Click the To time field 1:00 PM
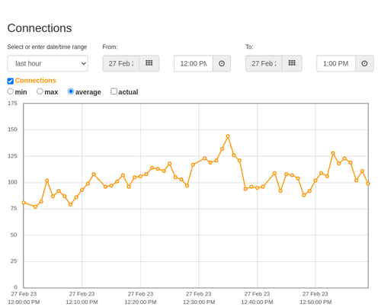The image size is (381, 307). pyautogui.click(x=336, y=63)
